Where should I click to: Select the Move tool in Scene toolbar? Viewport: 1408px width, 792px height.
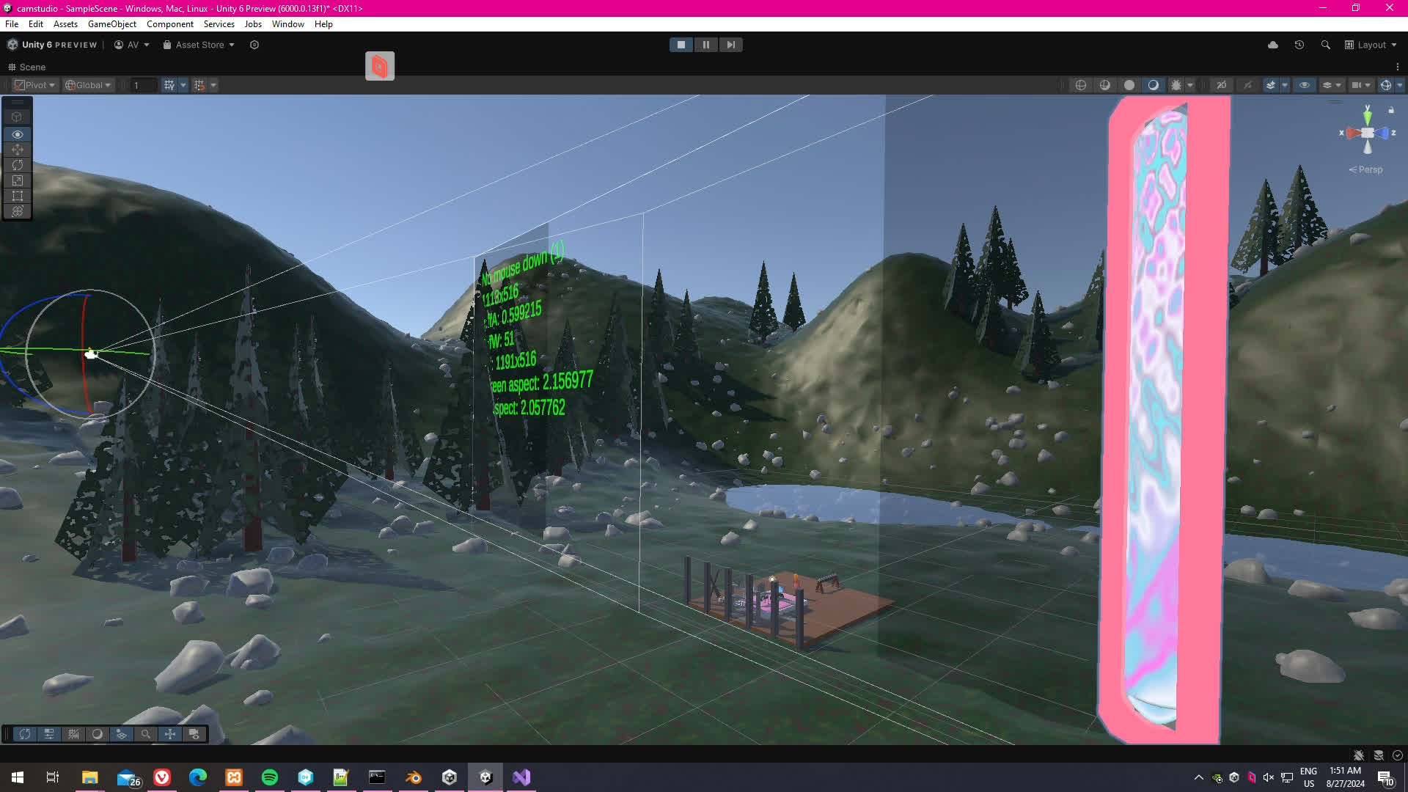[x=18, y=150]
